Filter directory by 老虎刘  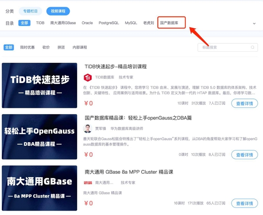(x=149, y=23)
